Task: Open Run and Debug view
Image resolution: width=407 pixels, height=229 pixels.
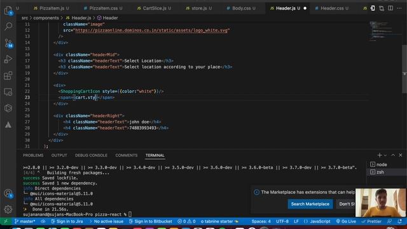Action: click(x=8, y=59)
